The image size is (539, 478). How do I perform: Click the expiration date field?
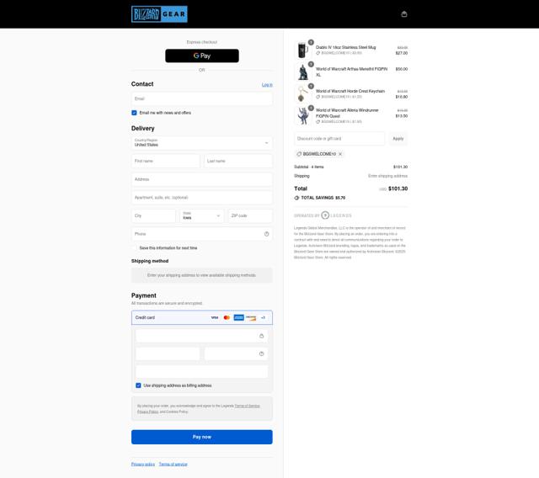pos(168,353)
